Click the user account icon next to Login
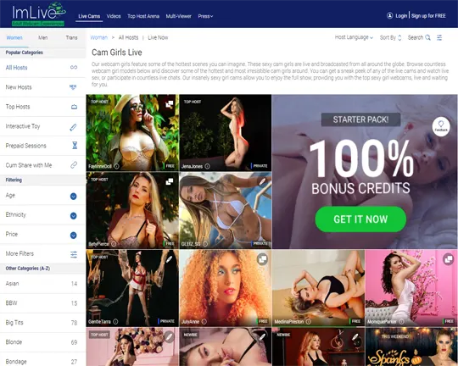 389,16
